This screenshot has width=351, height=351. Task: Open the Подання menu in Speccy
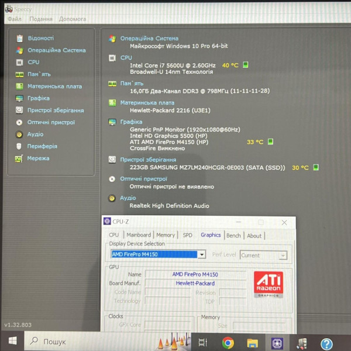(x=41, y=19)
